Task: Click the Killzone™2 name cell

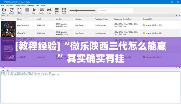Action: (x=21, y=33)
